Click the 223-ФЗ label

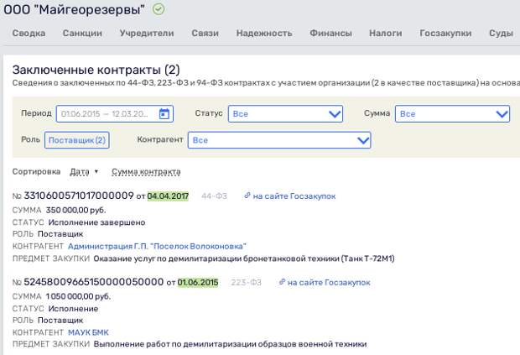(246, 282)
